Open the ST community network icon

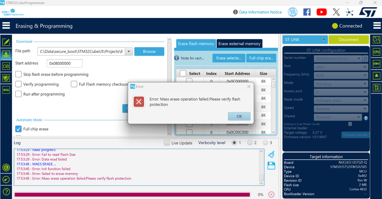[x=349, y=12]
